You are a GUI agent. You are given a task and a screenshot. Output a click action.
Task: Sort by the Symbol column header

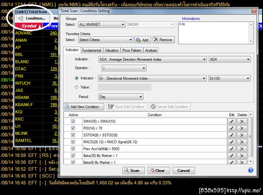[29, 26]
